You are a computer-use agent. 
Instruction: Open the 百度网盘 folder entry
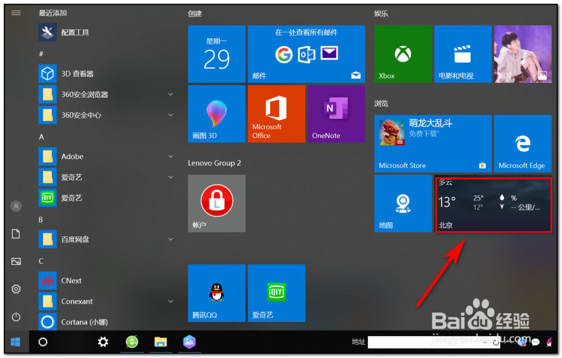click(x=106, y=239)
